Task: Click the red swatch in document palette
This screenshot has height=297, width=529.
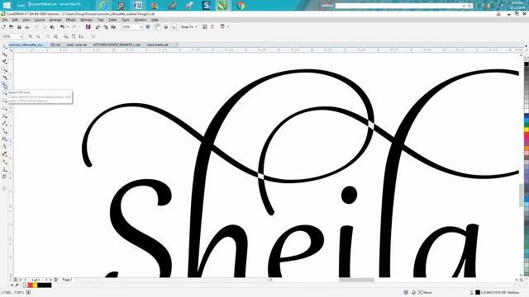Action: pos(30,285)
